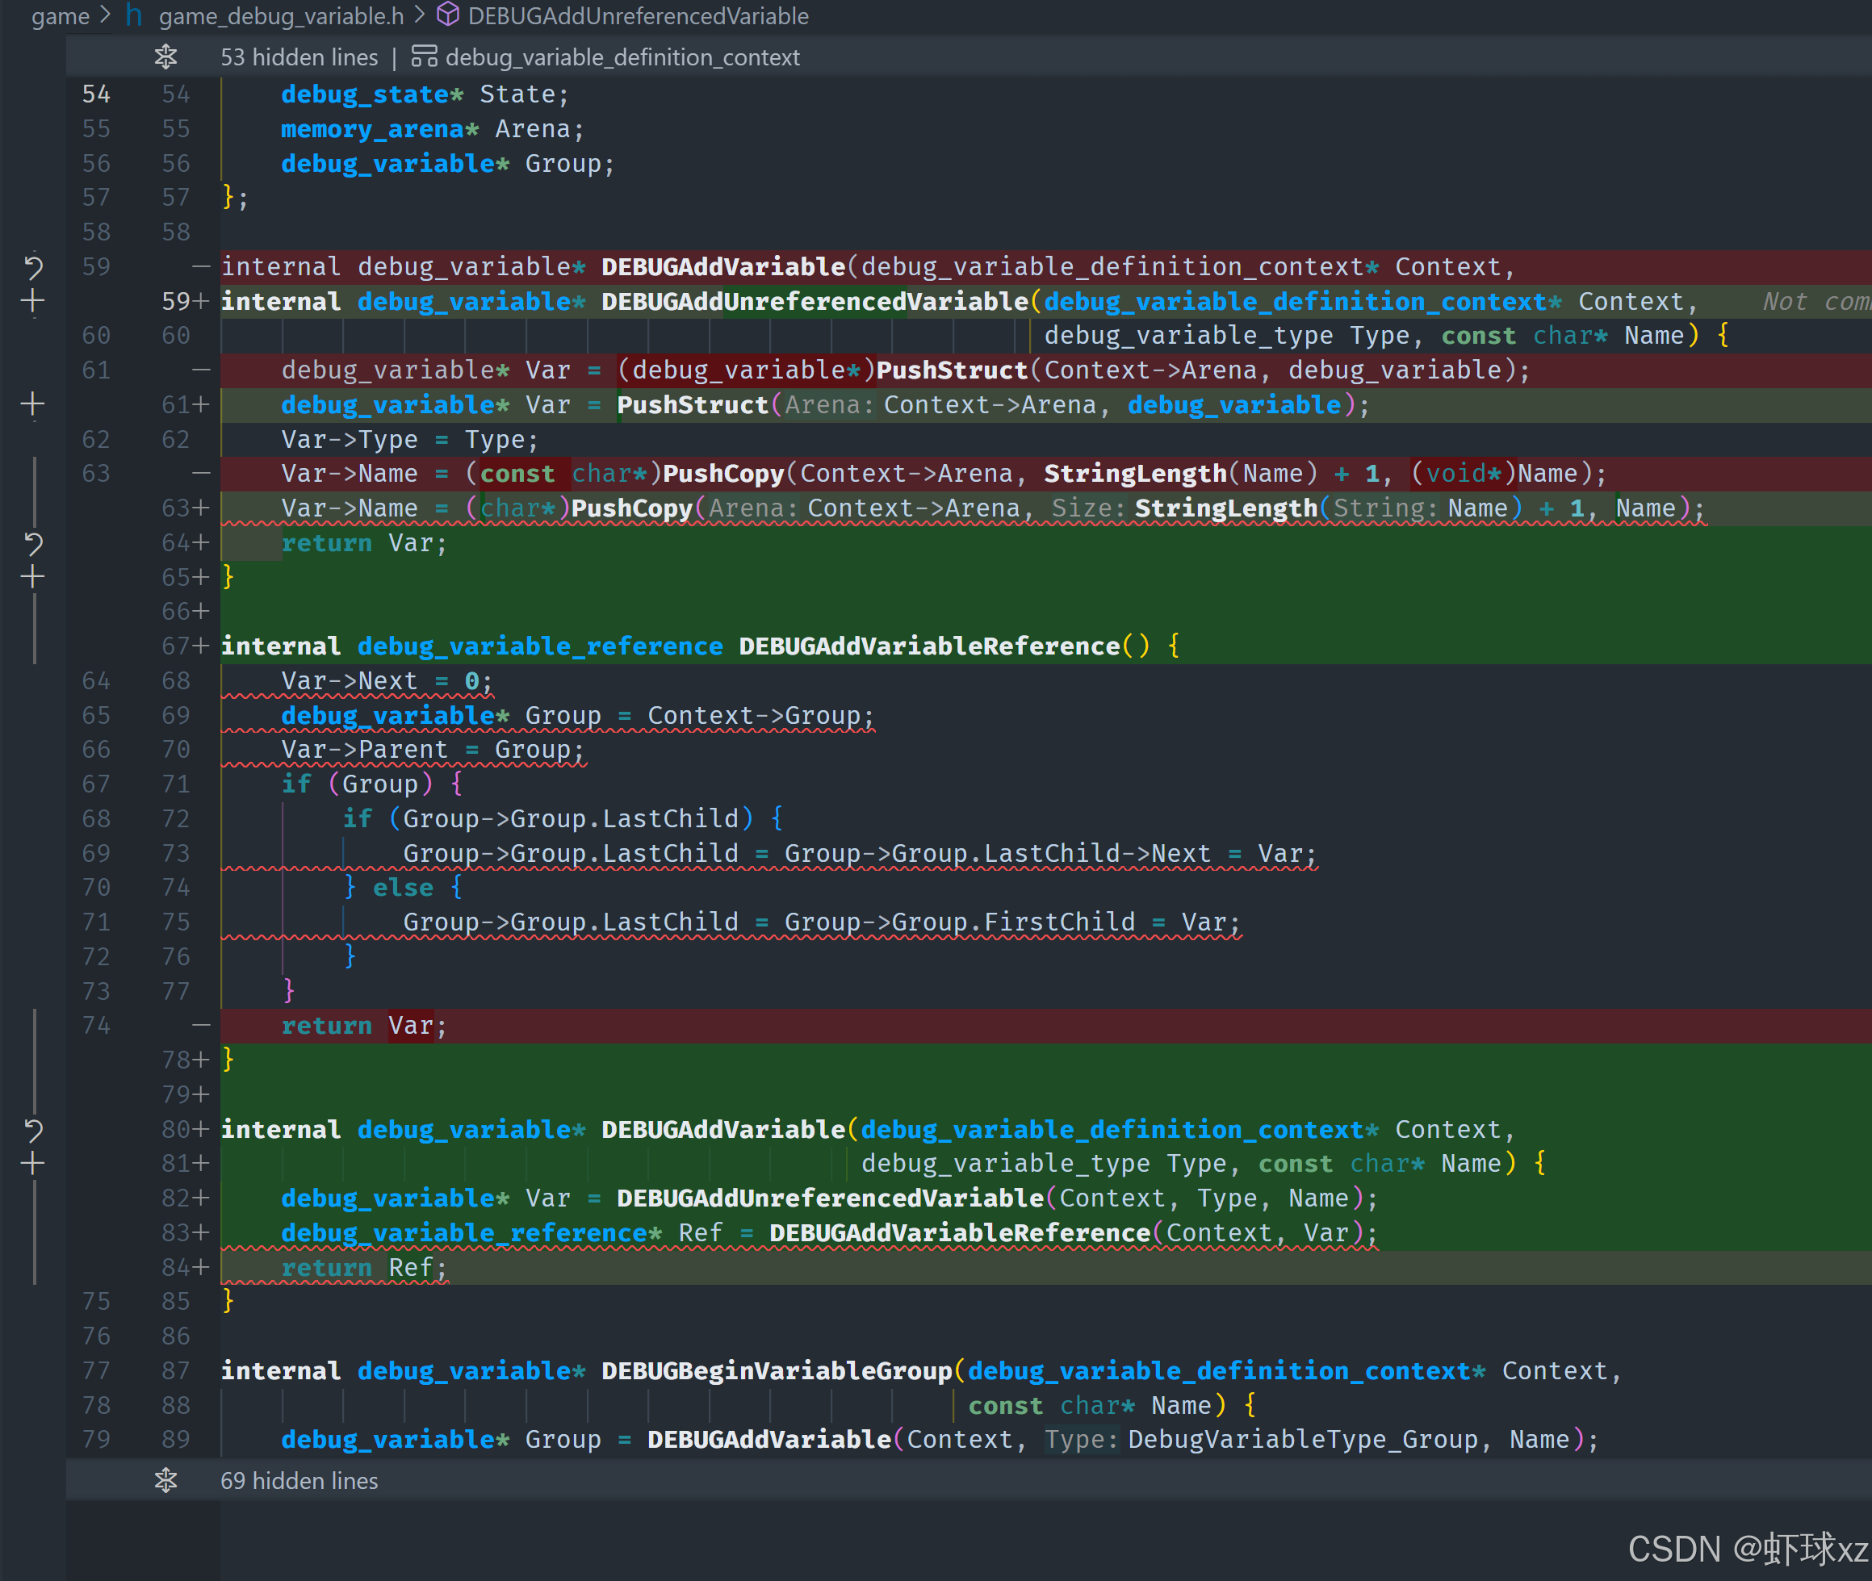
Task: Click struct icon before debug_variable_definition_context
Action: [423, 56]
